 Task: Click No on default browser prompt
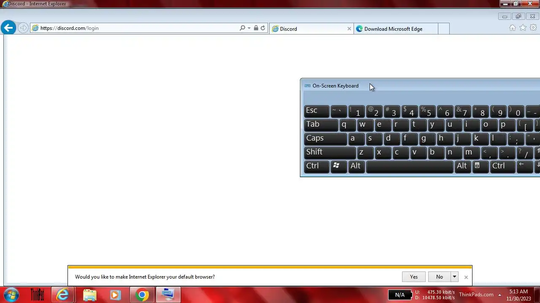[440, 276]
